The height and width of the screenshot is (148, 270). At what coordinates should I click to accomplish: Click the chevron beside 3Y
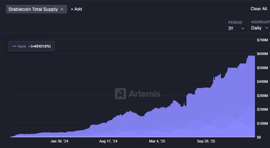(243, 28)
